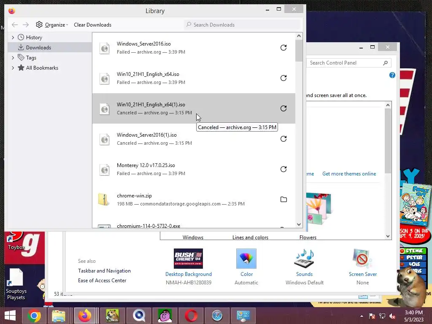The height and width of the screenshot is (324, 432).
Task: Switch to Firefox in the taskbar
Action: pyautogui.click(x=85, y=316)
